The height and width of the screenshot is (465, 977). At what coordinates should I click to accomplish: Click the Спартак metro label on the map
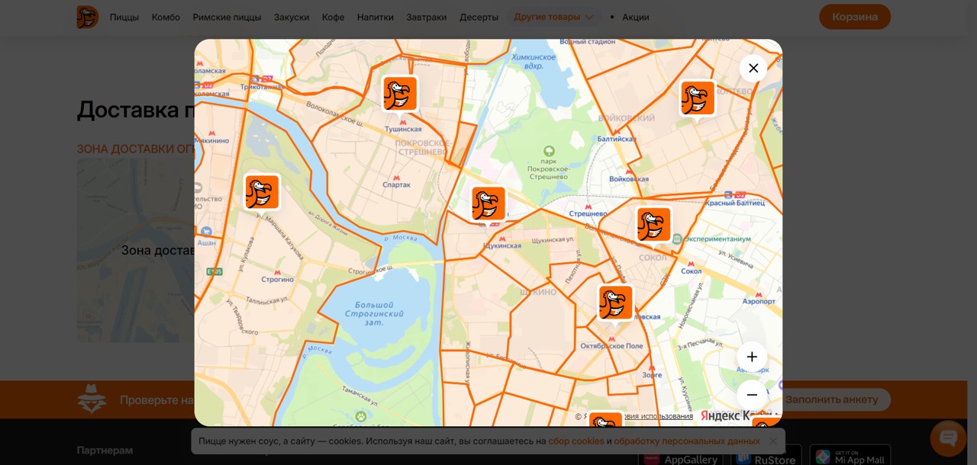[x=396, y=184]
